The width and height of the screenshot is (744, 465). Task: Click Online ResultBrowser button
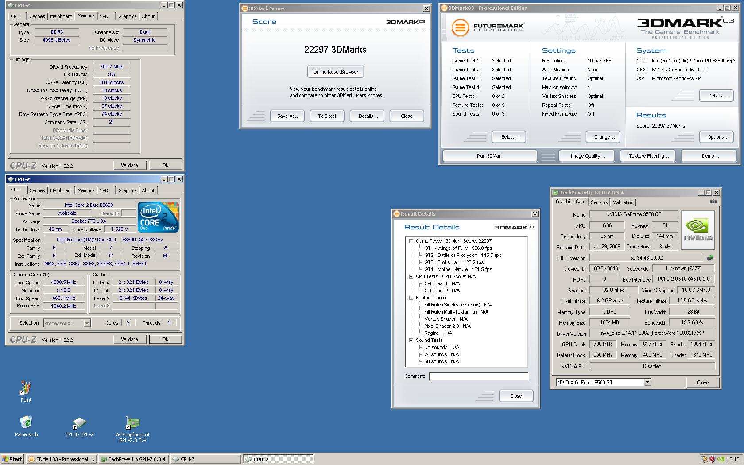(336, 72)
